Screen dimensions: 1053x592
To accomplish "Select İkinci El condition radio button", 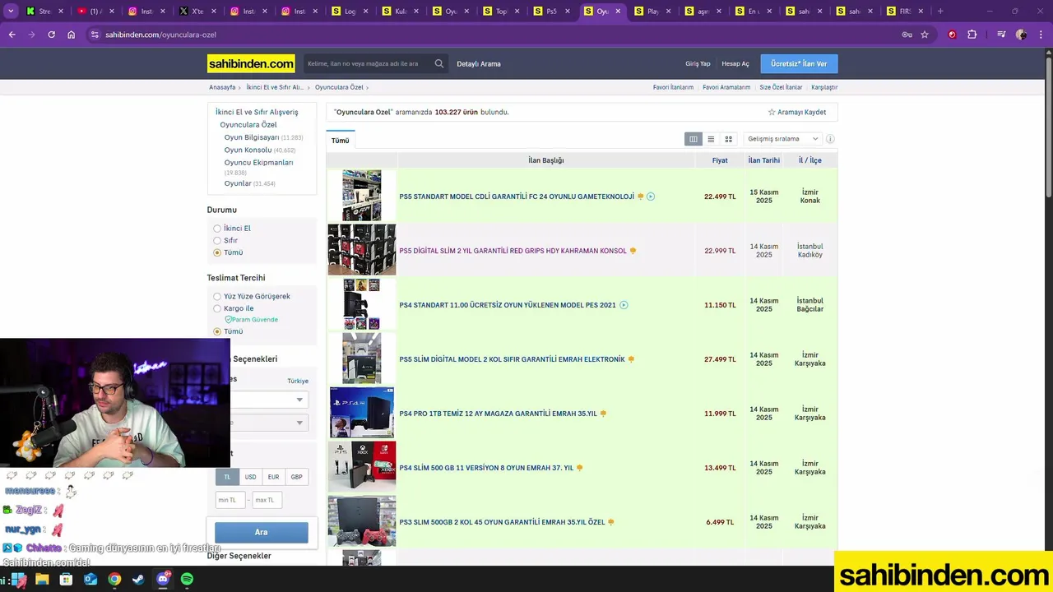I will pos(217,229).
